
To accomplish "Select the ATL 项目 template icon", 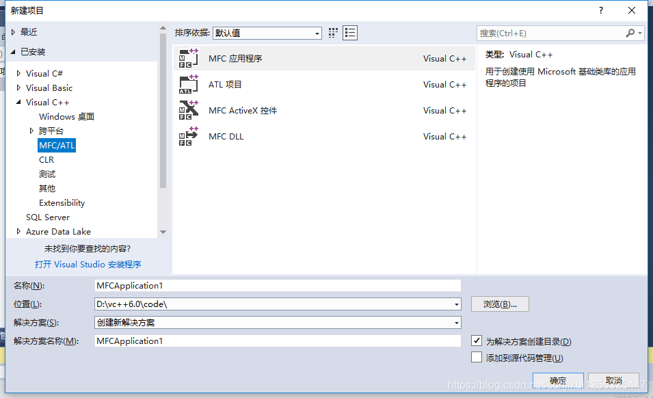I will (189, 85).
